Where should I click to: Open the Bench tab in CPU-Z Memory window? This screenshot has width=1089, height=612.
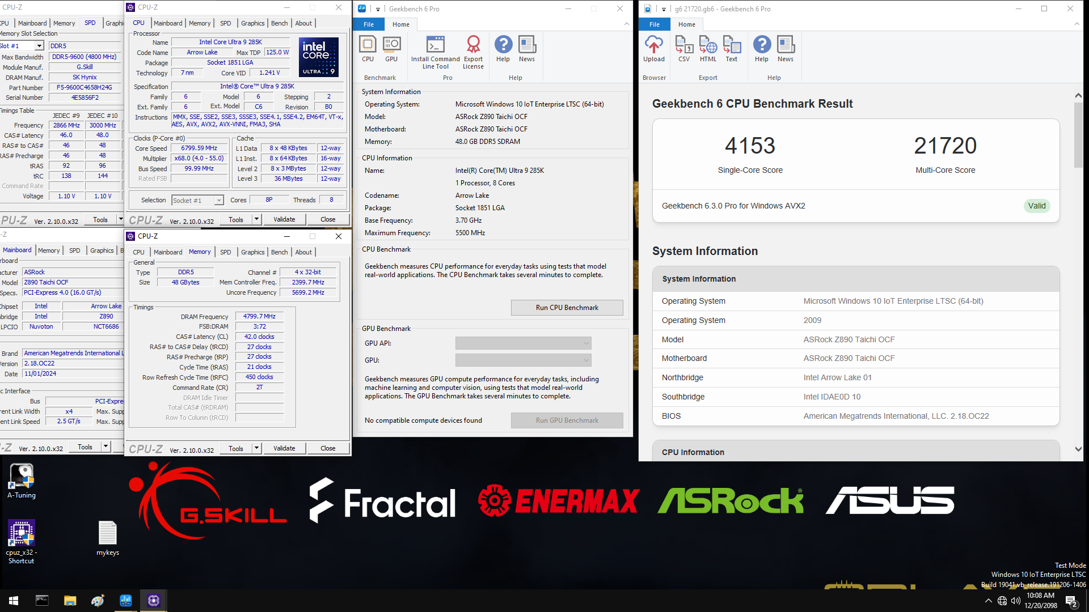tap(279, 252)
